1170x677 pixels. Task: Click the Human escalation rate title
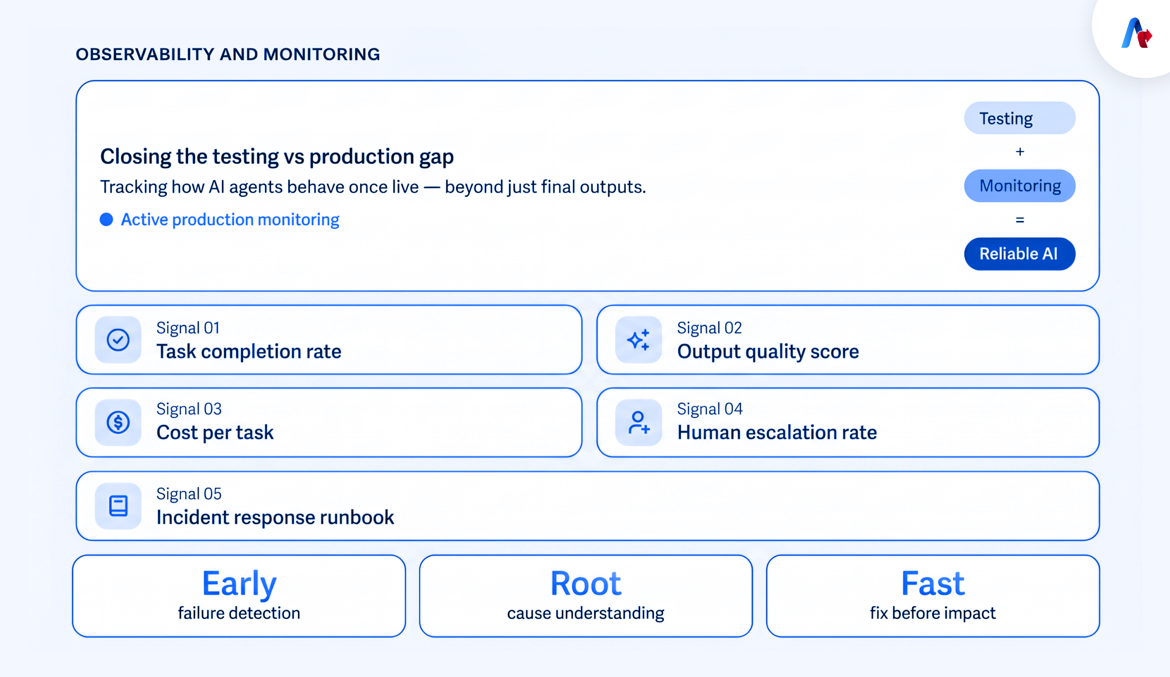777,432
